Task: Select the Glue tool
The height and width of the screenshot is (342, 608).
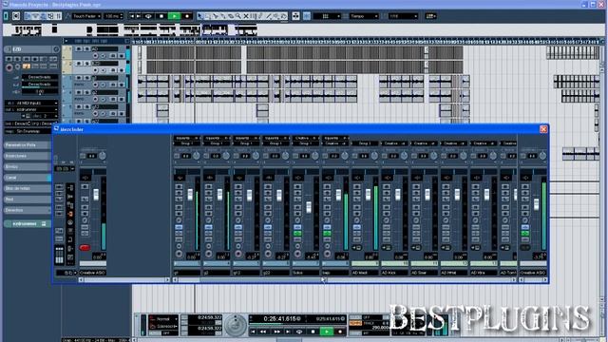Action: [x=223, y=16]
